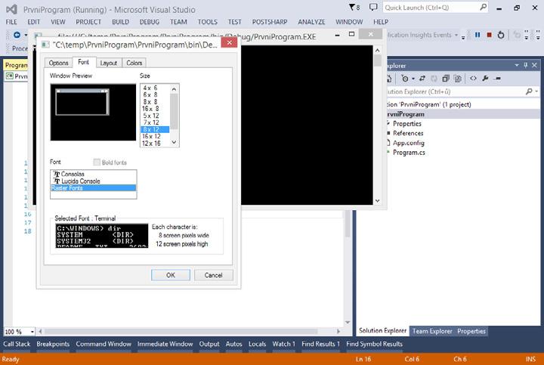Viewport: 544px width, 365px height.
Task: Open Solution Explorer window options dropdown
Action: coord(517,65)
